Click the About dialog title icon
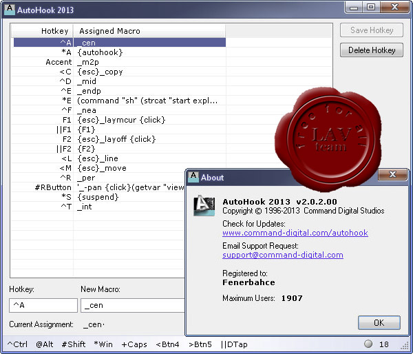The height and width of the screenshot is (354, 413). 193,177
